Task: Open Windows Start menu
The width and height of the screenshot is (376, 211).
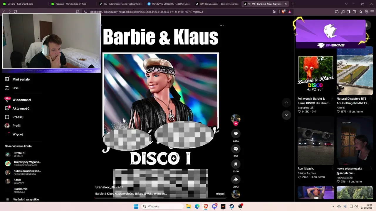Action: coord(136,206)
